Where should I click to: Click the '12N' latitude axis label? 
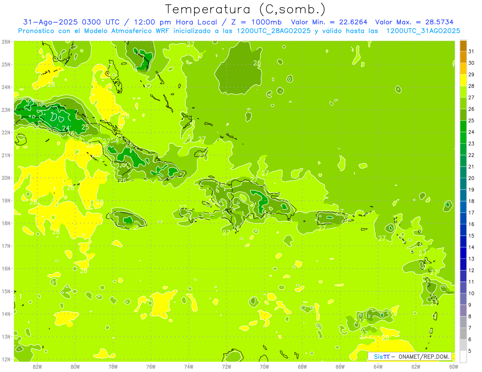[6, 359]
